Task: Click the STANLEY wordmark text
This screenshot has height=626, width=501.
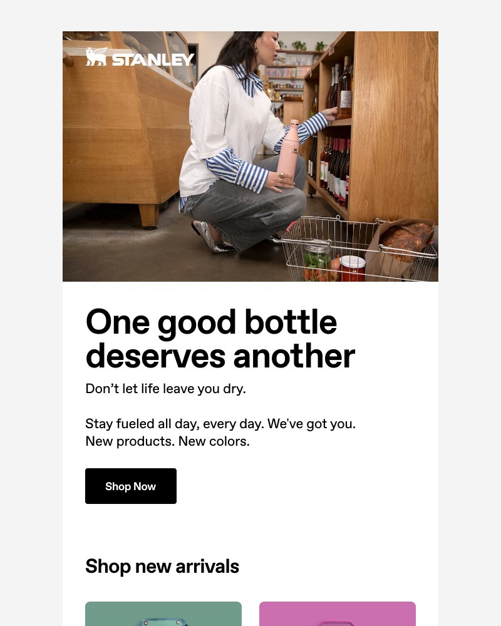Action: click(x=153, y=59)
